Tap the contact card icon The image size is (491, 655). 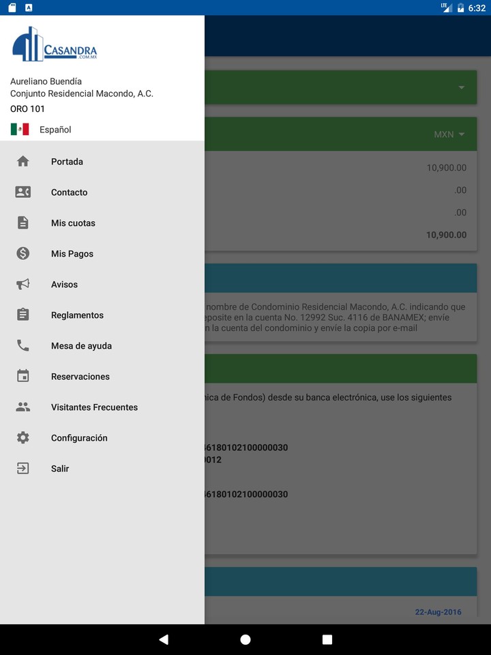click(23, 192)
